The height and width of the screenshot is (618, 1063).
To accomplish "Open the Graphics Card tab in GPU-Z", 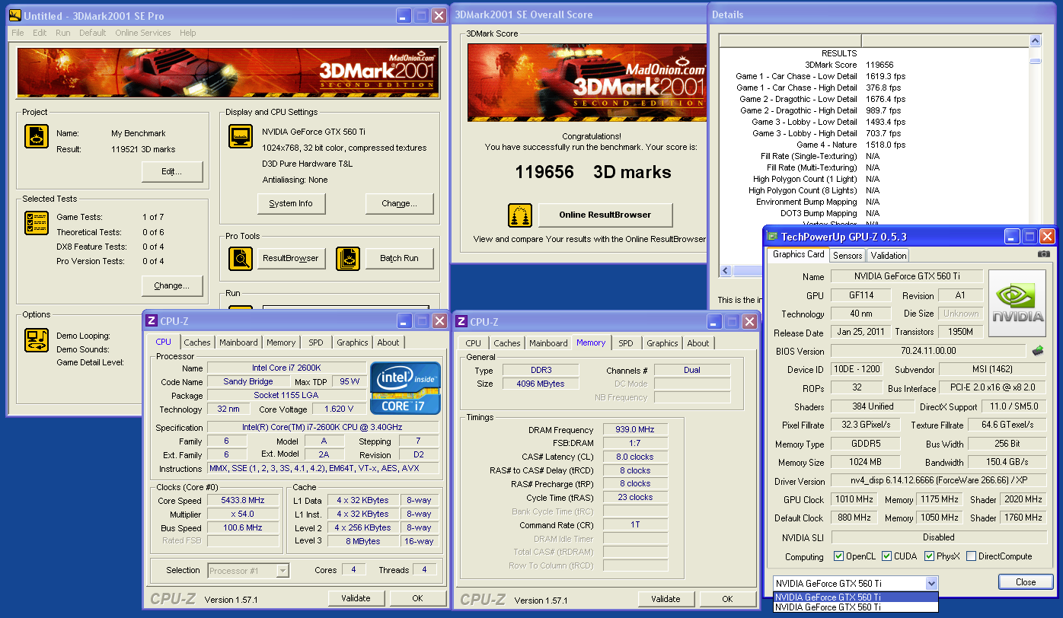I will pyautogui.click(x=798, y=254).
